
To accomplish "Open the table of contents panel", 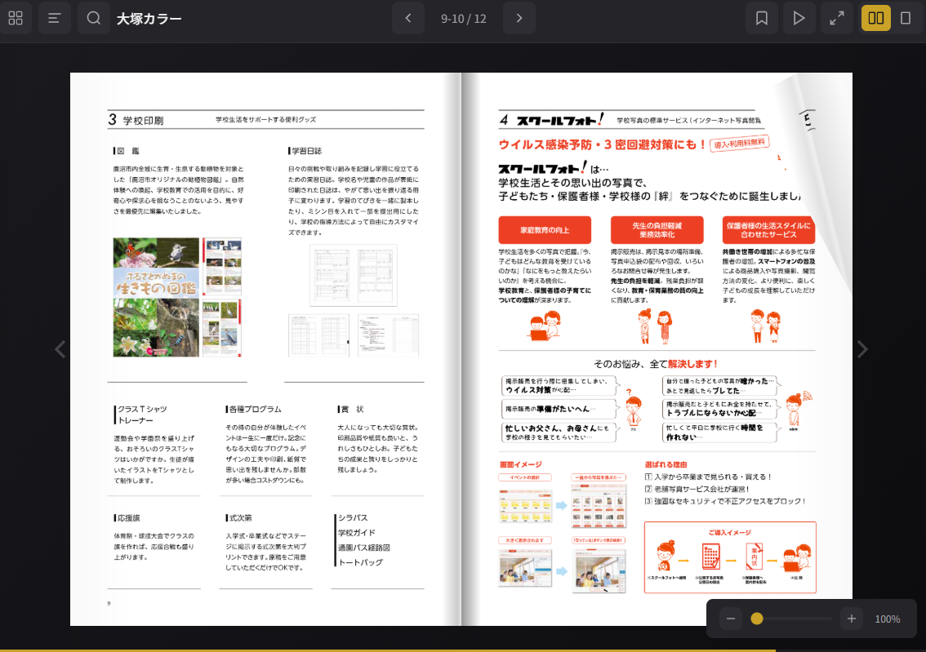I will pos(54,17).
